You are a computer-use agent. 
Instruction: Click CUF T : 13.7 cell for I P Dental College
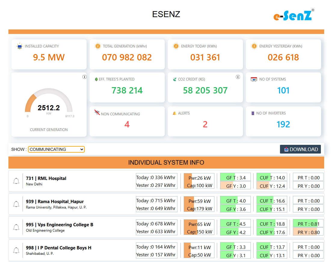pyautogui.click(x=272, y=247)
